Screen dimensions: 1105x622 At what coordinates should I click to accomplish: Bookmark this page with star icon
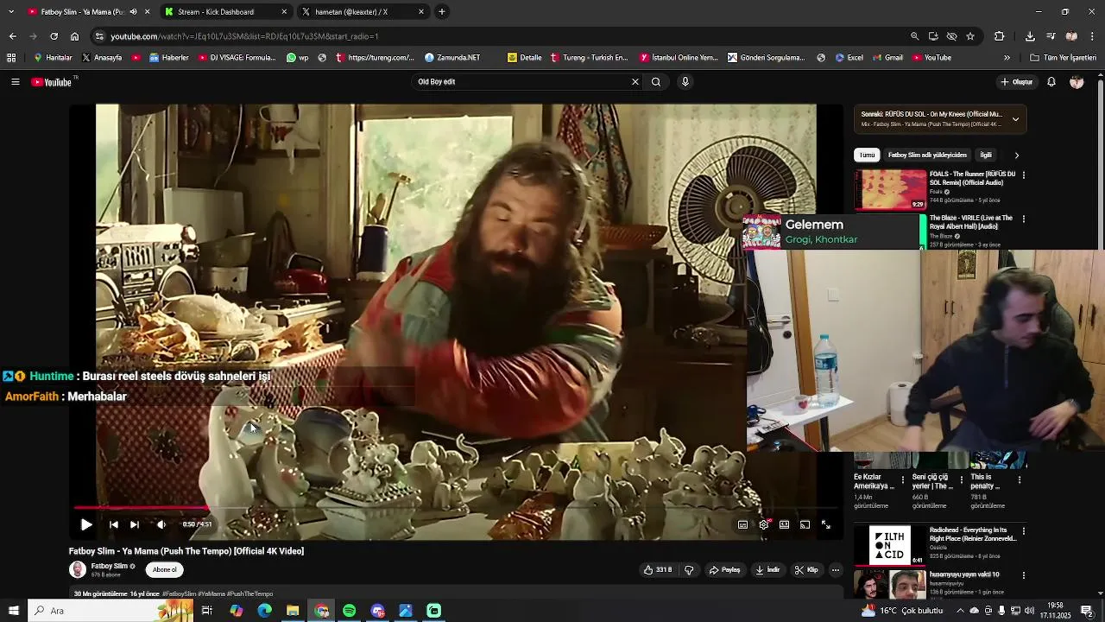[970, 36]
